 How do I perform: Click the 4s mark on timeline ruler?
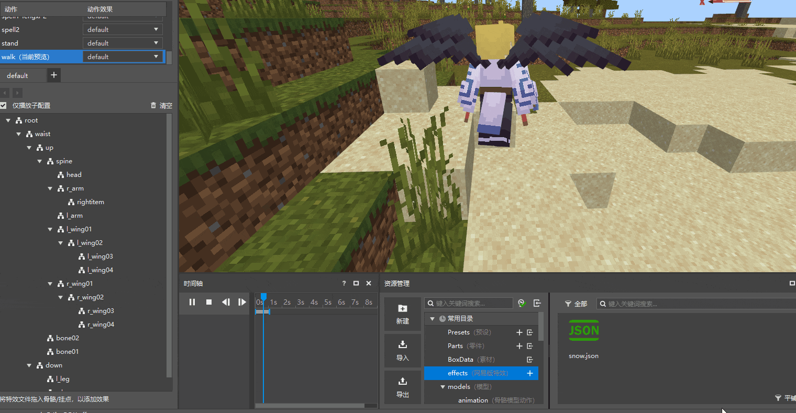(x=314, y=303)
